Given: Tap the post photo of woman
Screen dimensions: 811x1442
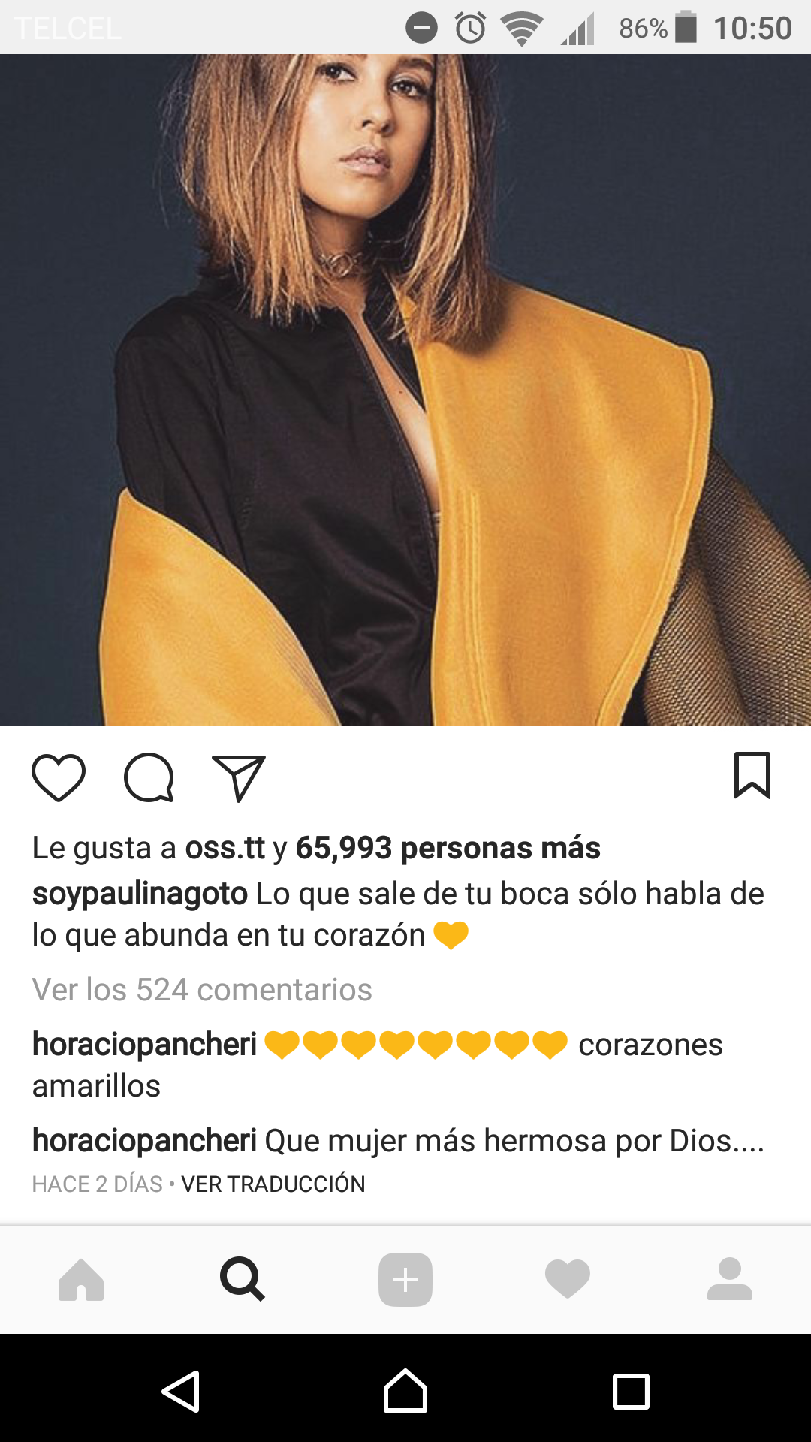Looking at the screenshot, I should (405, 389).
